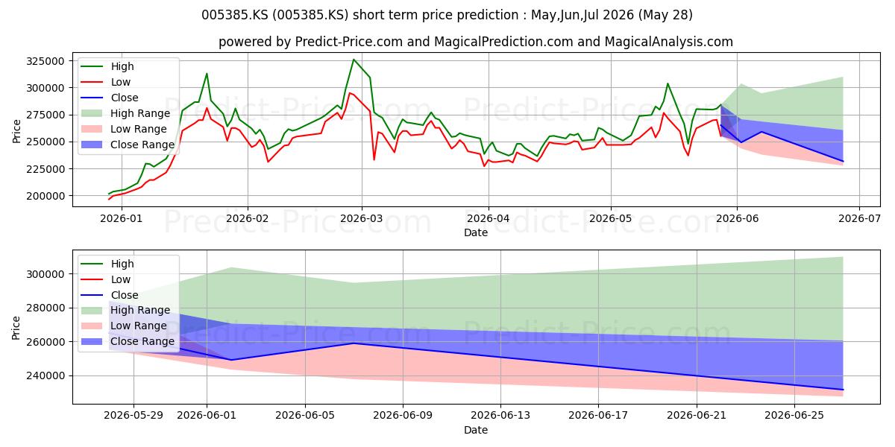Click the 275000 price tick label
Viewport: 895px width, 447px height.
[x=47, y=115]
